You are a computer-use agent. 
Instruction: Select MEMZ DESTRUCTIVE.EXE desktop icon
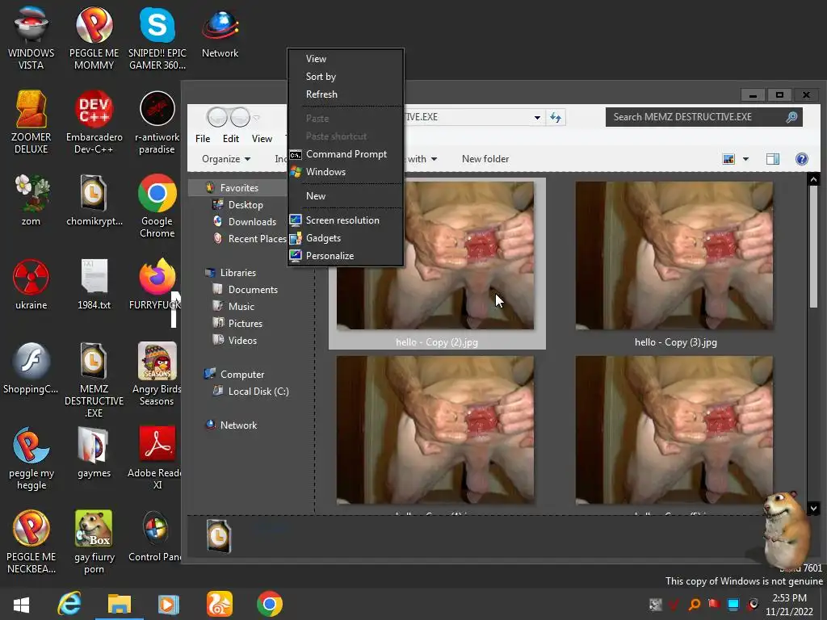[x=94, y=379]
